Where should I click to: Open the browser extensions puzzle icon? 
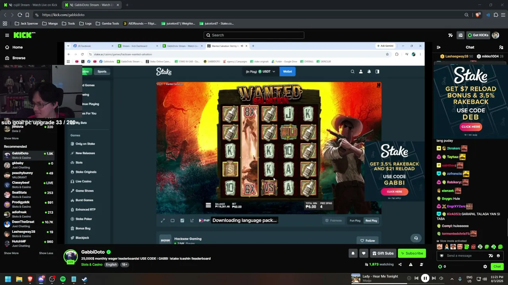point(496,15)
